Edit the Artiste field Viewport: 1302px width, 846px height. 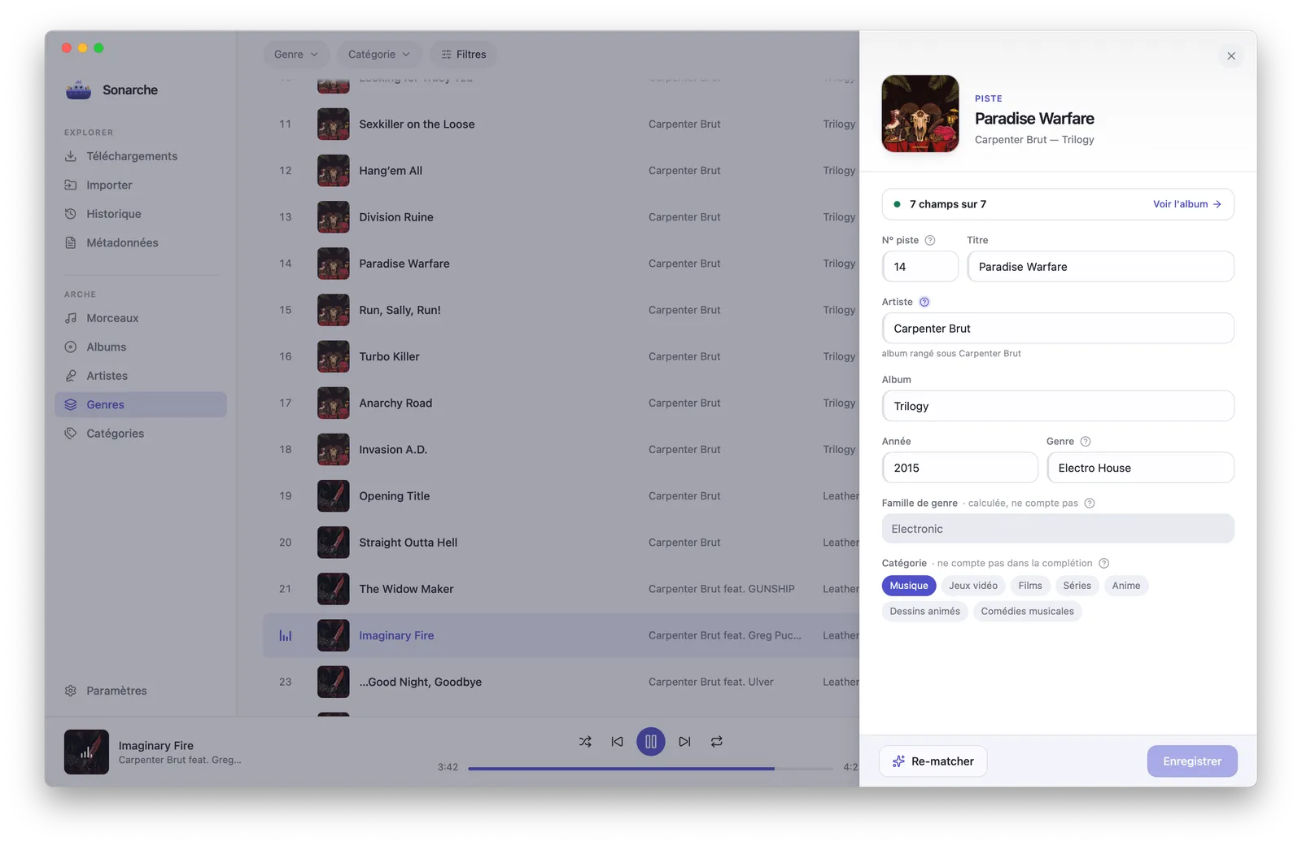coord(1058,329)
